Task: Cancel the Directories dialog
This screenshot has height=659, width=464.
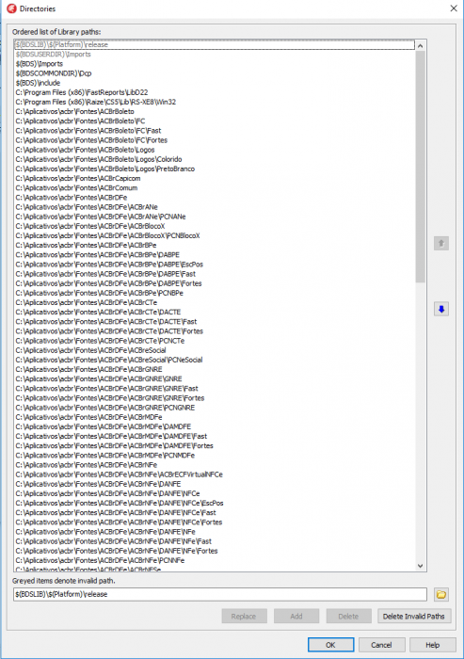Action: [x=381, y=645]
